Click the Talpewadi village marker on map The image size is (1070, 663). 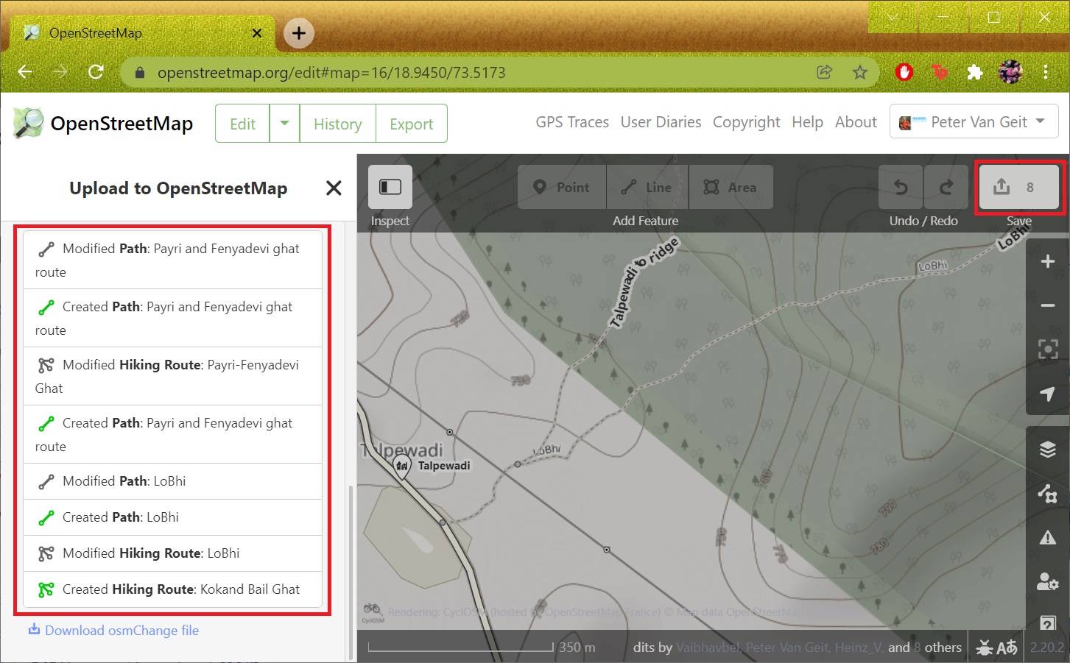[x=402, y=466]
